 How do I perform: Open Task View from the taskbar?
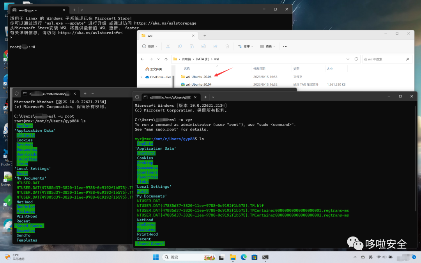coord(221,257)
